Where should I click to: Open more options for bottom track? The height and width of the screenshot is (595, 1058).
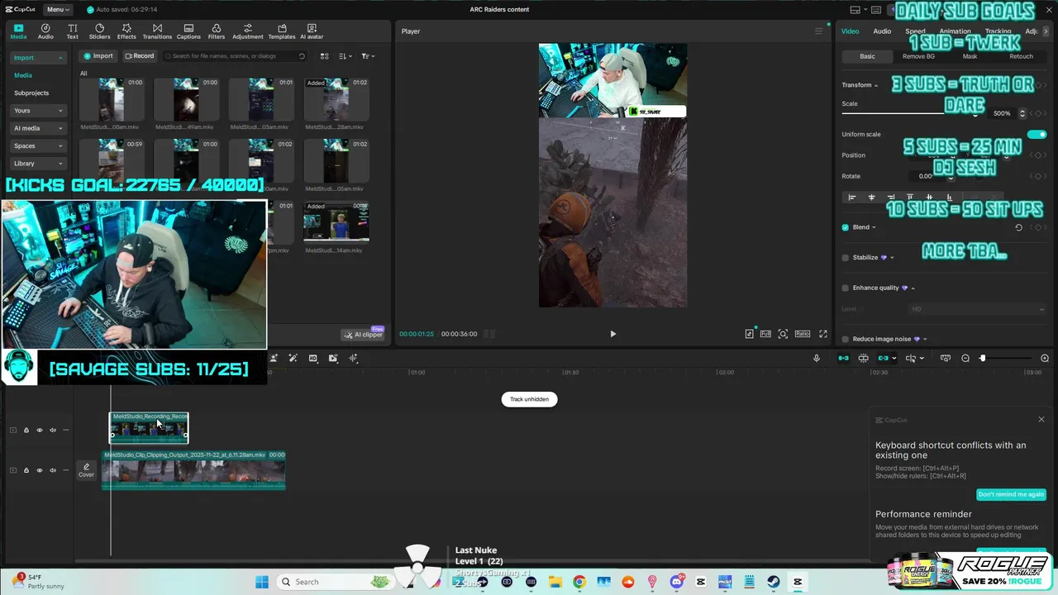tap(66, 470)
